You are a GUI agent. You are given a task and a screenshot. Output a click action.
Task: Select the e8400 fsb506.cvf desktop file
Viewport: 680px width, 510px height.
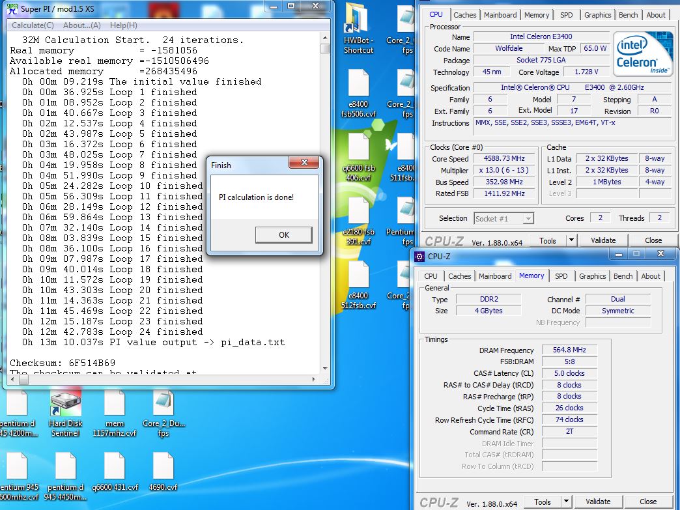358,92
